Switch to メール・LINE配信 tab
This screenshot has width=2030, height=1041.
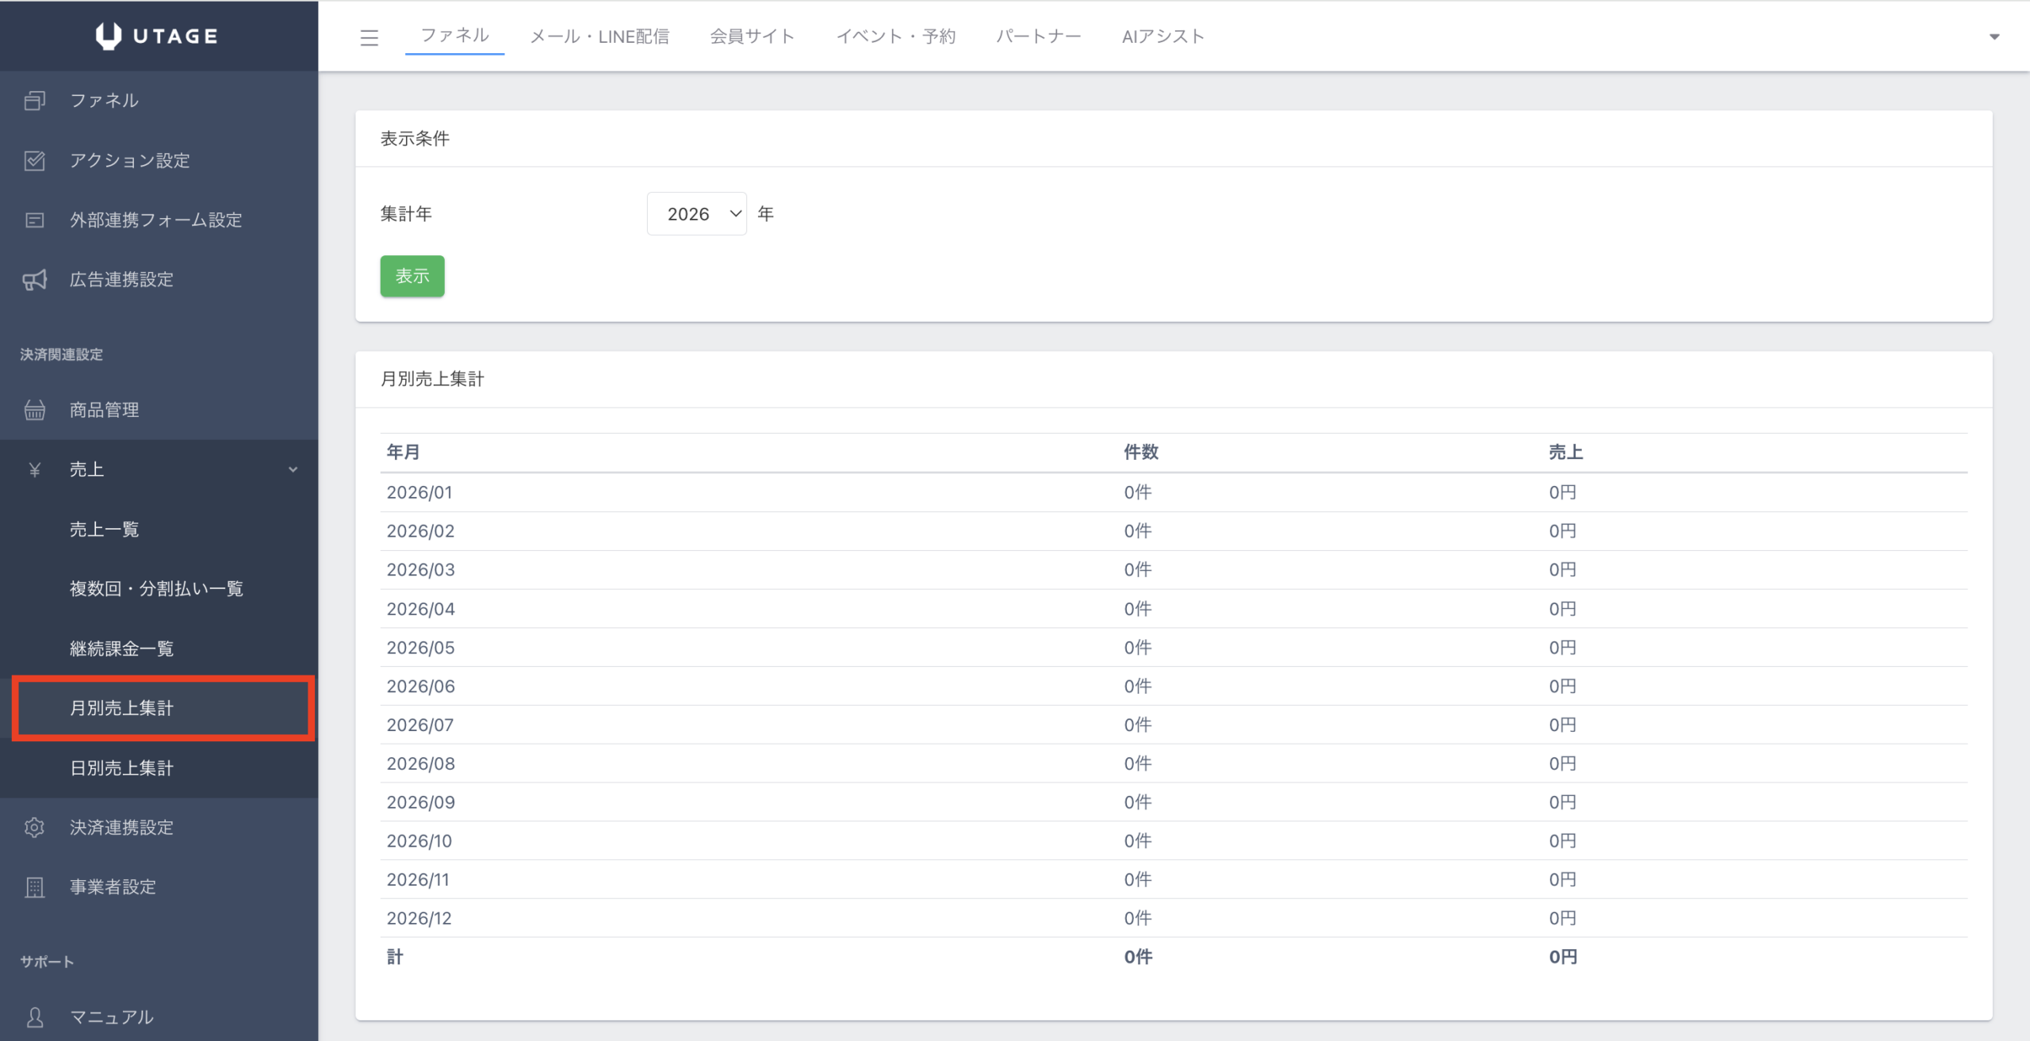click(599, 36)
